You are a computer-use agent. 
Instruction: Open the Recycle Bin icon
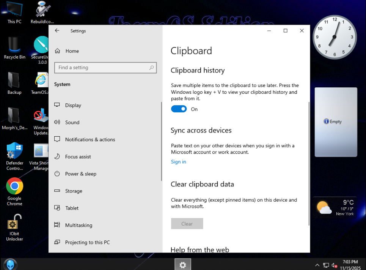14,46
